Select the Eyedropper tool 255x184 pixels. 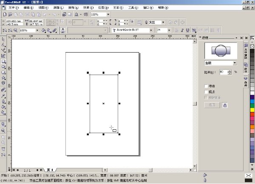pyautogui.click(x=3, y=96)
